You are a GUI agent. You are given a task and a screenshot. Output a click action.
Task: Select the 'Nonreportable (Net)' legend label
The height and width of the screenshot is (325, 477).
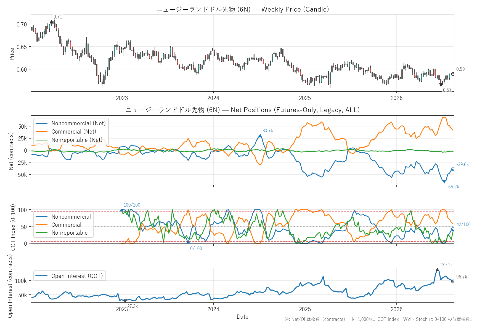[x=77, y=140]
